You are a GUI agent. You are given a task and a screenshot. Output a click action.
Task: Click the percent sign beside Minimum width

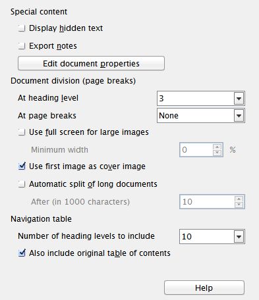click(x=233, y=150)
